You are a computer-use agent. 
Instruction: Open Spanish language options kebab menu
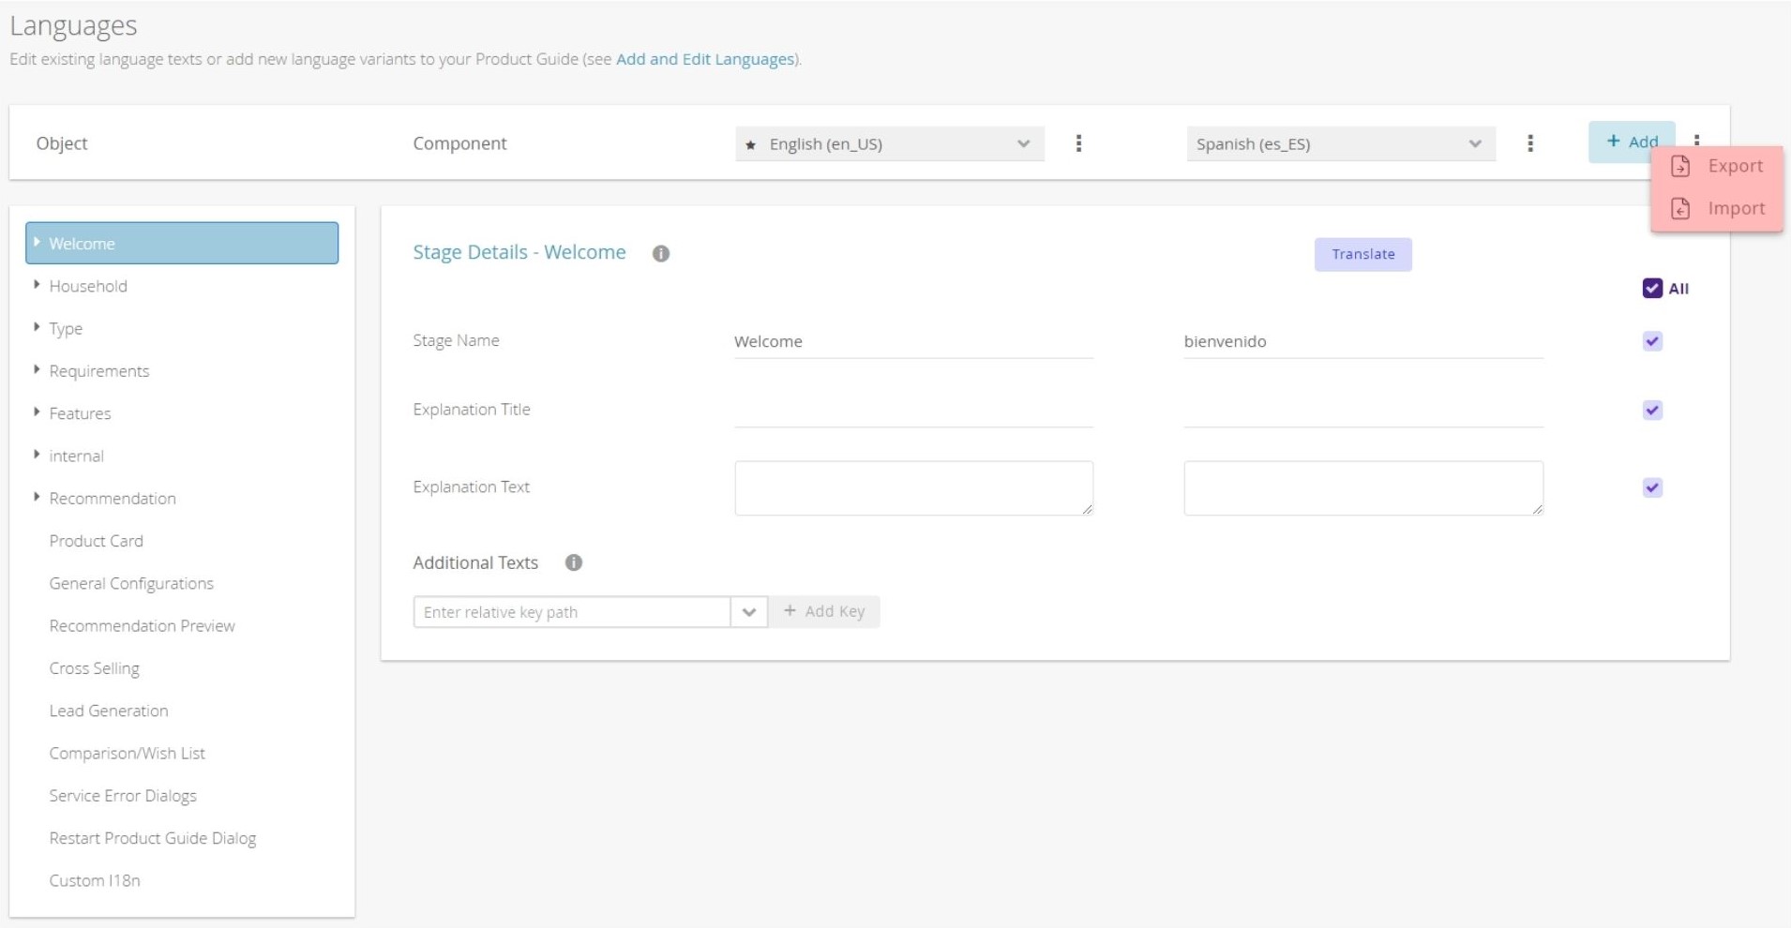coord(1530,143)
